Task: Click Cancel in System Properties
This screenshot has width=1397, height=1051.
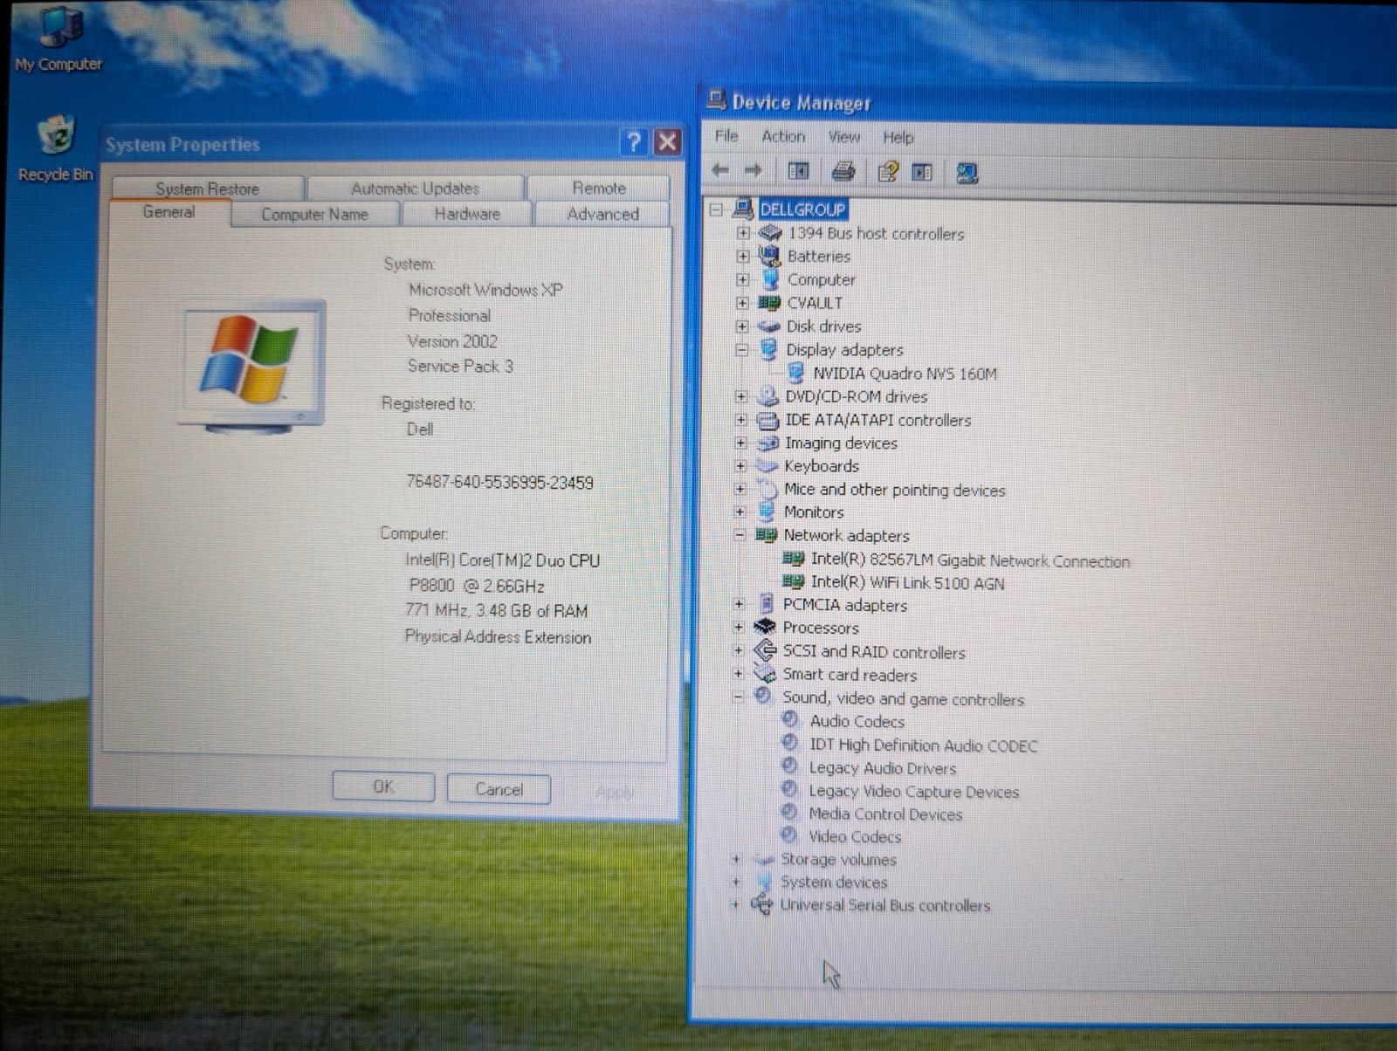Action: pos(499,789)
